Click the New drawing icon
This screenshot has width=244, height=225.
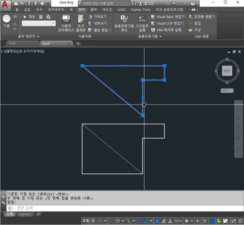16,3
